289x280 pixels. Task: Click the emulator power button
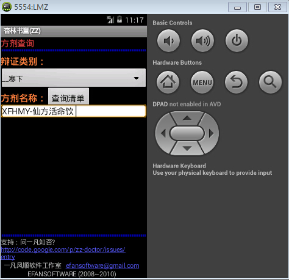point(237,41)
